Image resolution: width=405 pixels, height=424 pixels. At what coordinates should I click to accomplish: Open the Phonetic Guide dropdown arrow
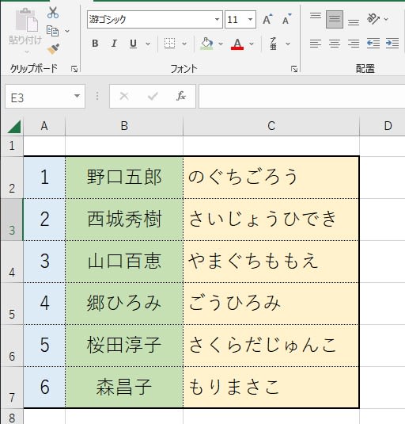click(x=288, y=44)
